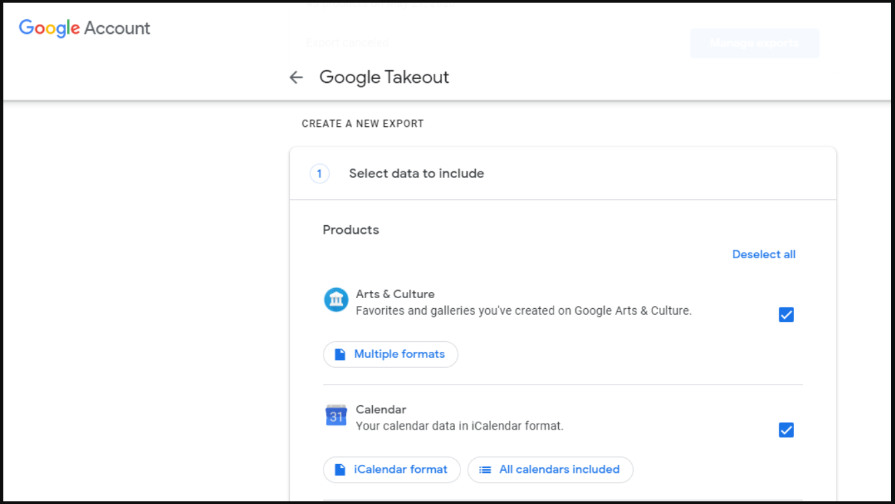The height and width of the screenshot is (504, 895).
Task: Click the Calendar product name
Action: pyautogui.click(x=381, y=410)
